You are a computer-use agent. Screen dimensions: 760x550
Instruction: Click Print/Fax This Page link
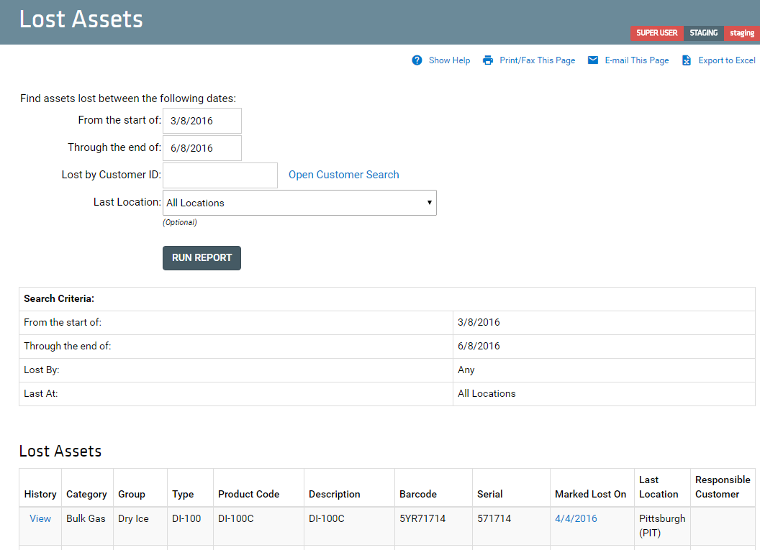(x=537, y=60)
